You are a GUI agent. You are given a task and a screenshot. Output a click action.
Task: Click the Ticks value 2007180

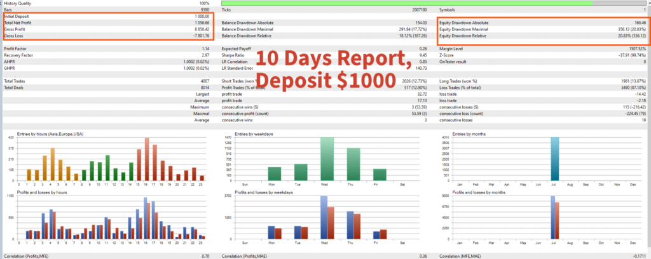click(419, 10)
